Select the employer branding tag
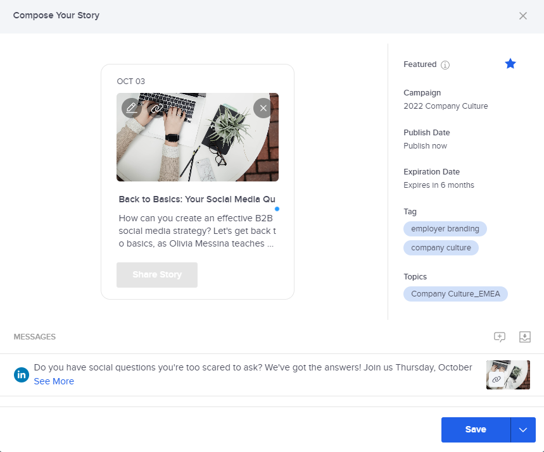This screenshot has height=452, width=544. click(x=445, y=229)
